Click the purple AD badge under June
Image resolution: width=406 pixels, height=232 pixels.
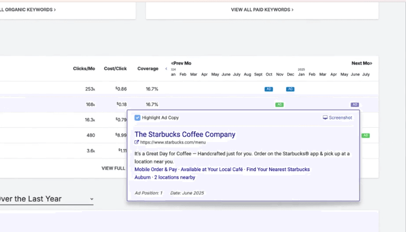355,104
